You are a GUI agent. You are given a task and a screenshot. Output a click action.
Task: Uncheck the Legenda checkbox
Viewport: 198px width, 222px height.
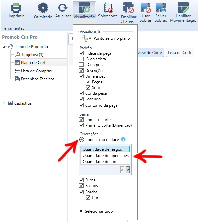point(81,99)
